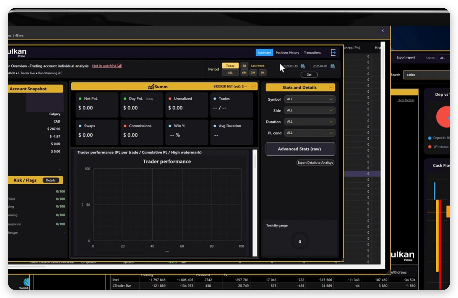This screenshot has width=458, height=298.
Task: Click the Get button under the dates
Action: pyautogui.click(x=309, y=75)
